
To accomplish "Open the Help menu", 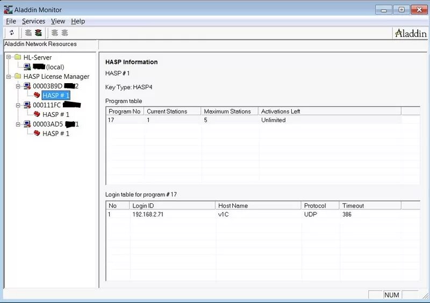I will coord(78,21).
